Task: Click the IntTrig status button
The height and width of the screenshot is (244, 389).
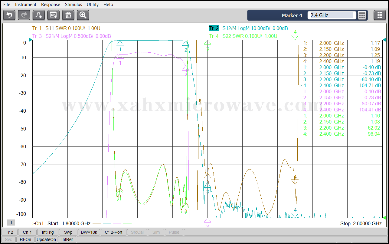Action: pos(48,232)
